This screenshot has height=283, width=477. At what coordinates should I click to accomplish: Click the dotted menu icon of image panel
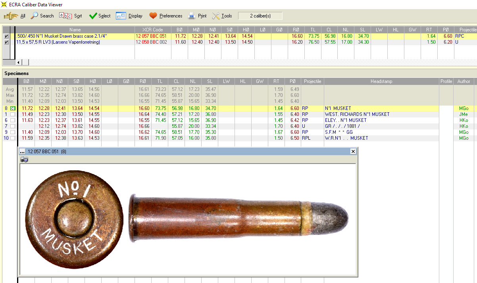click(22, 152)
